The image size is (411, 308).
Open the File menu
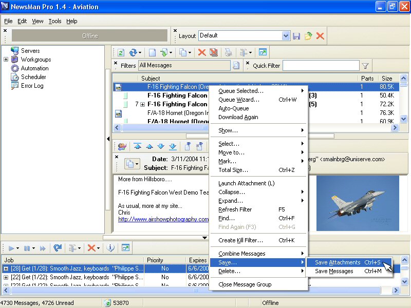[x=8, y=21]
